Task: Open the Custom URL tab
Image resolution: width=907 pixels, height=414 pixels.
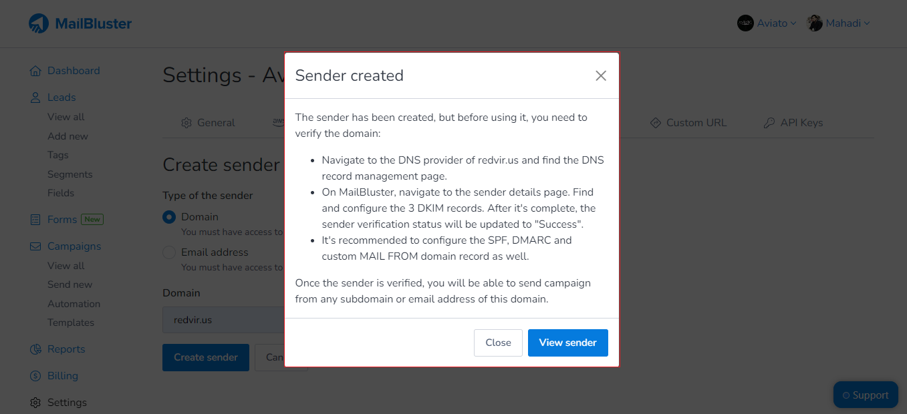Action: [x=688, y=122]
